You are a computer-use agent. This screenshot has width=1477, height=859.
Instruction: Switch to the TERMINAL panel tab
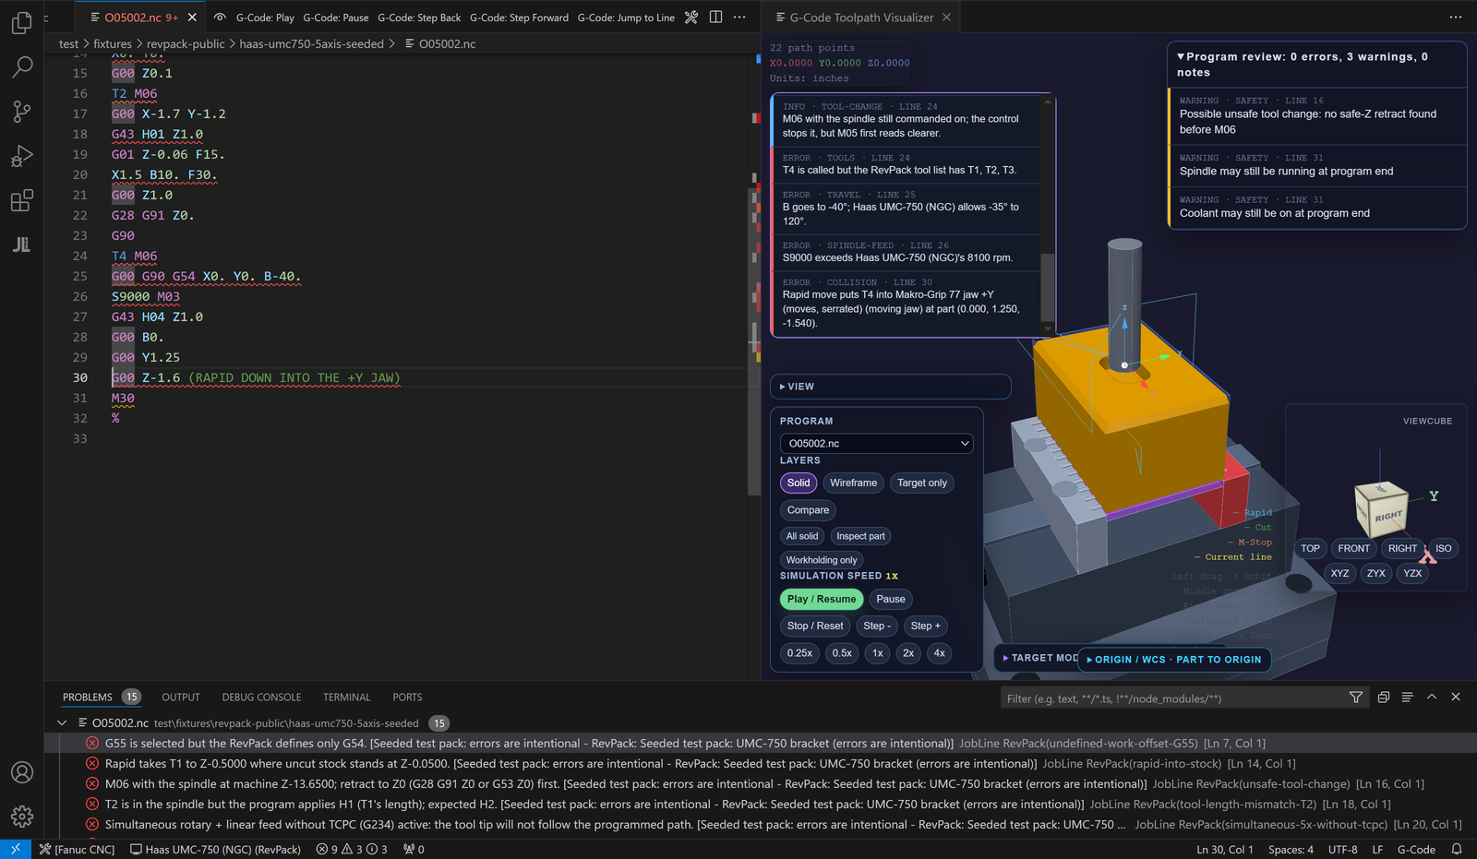(x=347, y=698)
